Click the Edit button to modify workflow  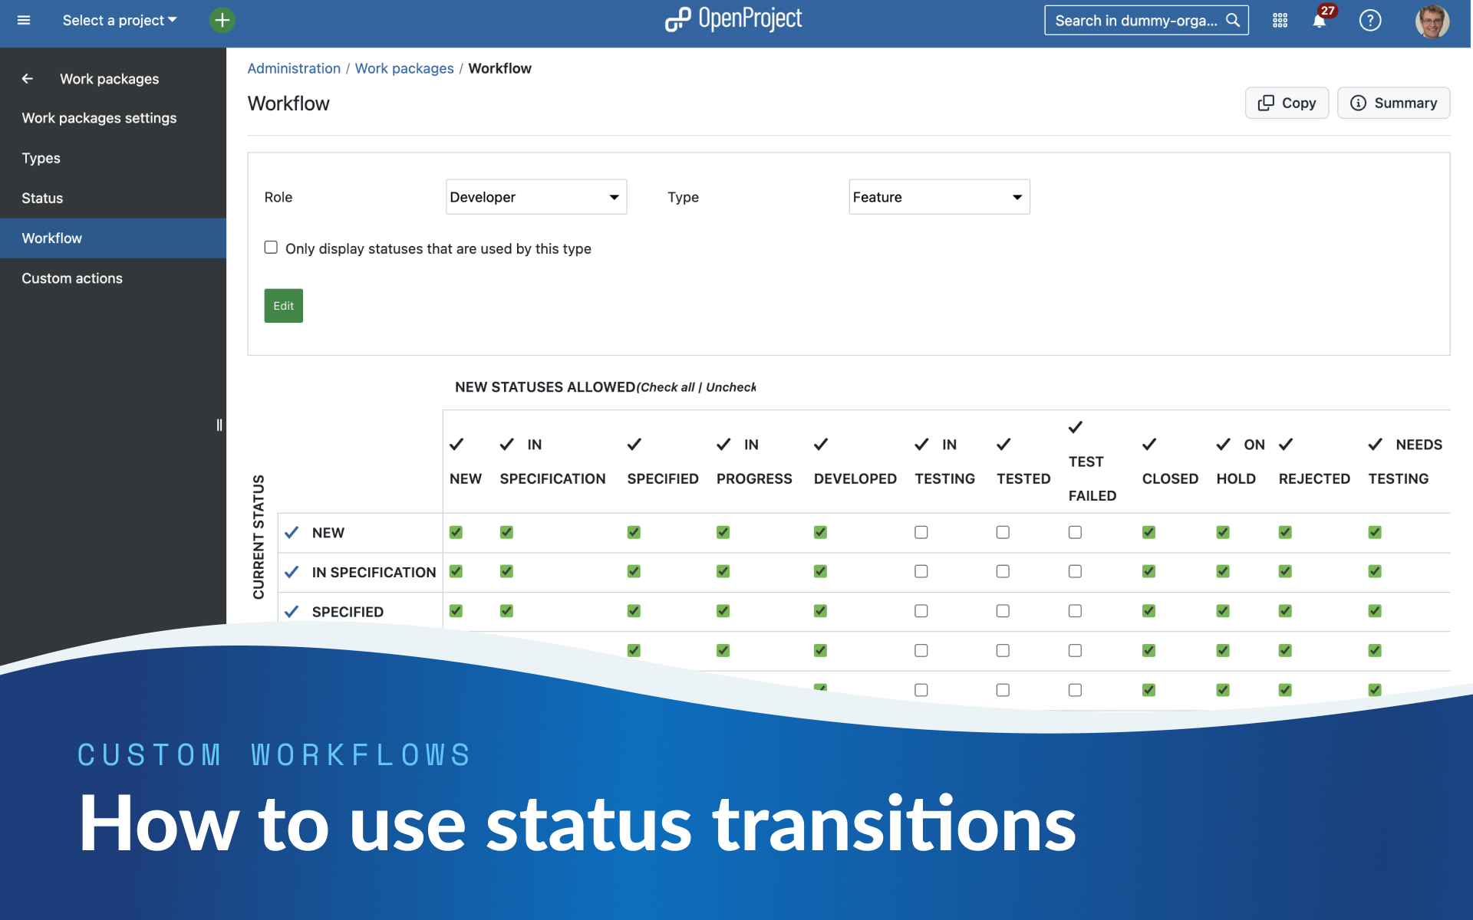point(282,305)
